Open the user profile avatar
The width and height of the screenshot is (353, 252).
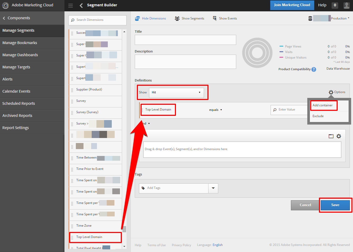pos(346,5)
